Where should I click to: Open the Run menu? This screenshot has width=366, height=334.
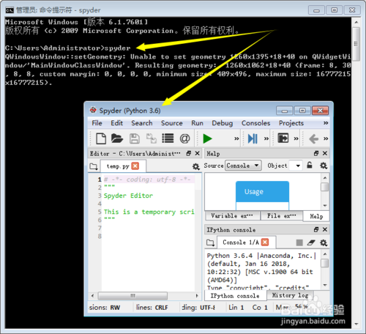pos(197,123)
